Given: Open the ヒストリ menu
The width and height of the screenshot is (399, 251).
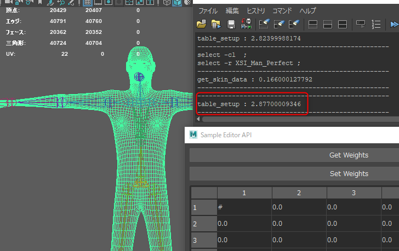Looking at the screenshot, I should click(256, 11).
